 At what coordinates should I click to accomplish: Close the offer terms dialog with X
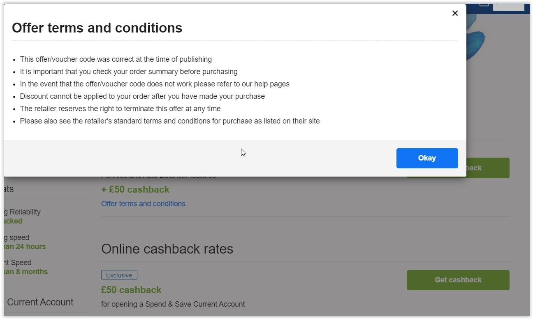[x=455, y=13]
